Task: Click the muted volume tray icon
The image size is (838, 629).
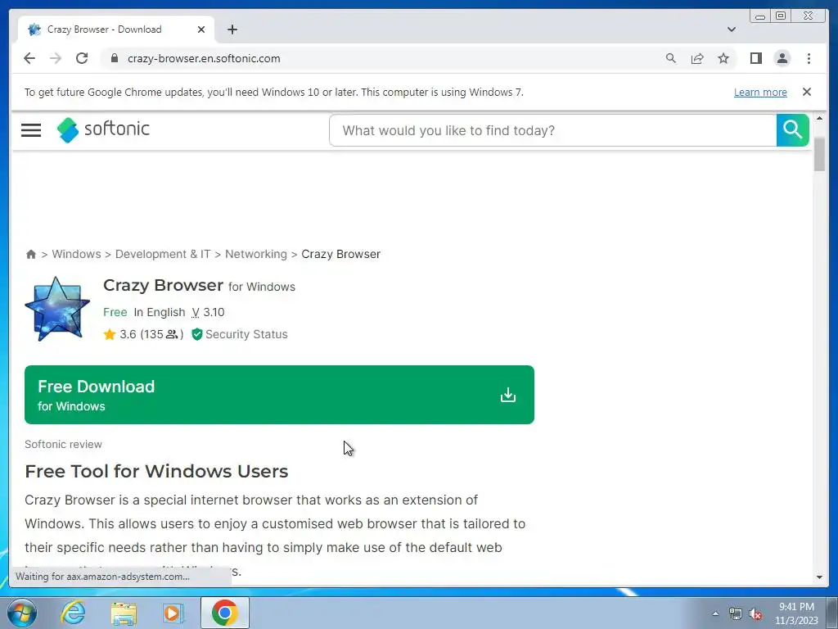Action: coord(755,613)
